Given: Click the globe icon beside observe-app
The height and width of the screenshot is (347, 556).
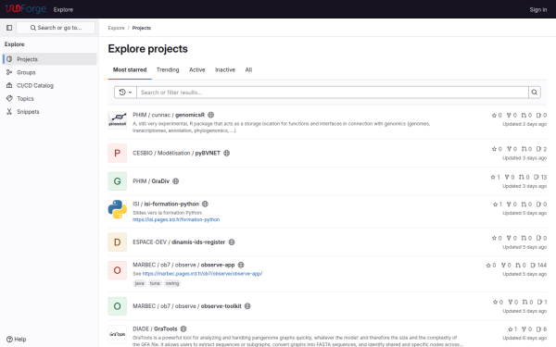Looking at the screenshot, I should pos(241,265).
